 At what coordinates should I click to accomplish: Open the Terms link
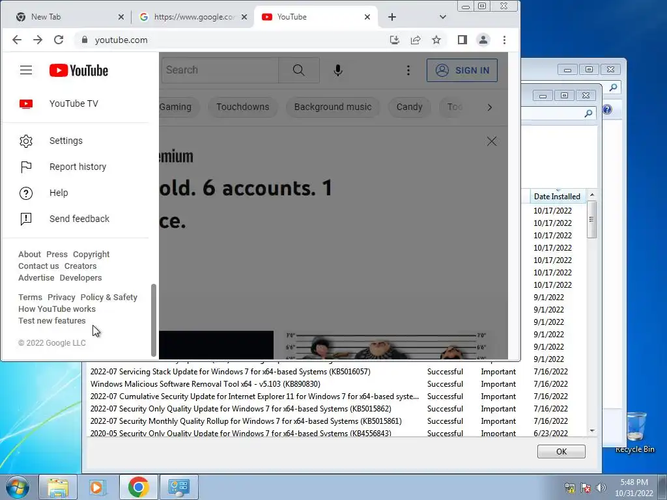(30, 297)
